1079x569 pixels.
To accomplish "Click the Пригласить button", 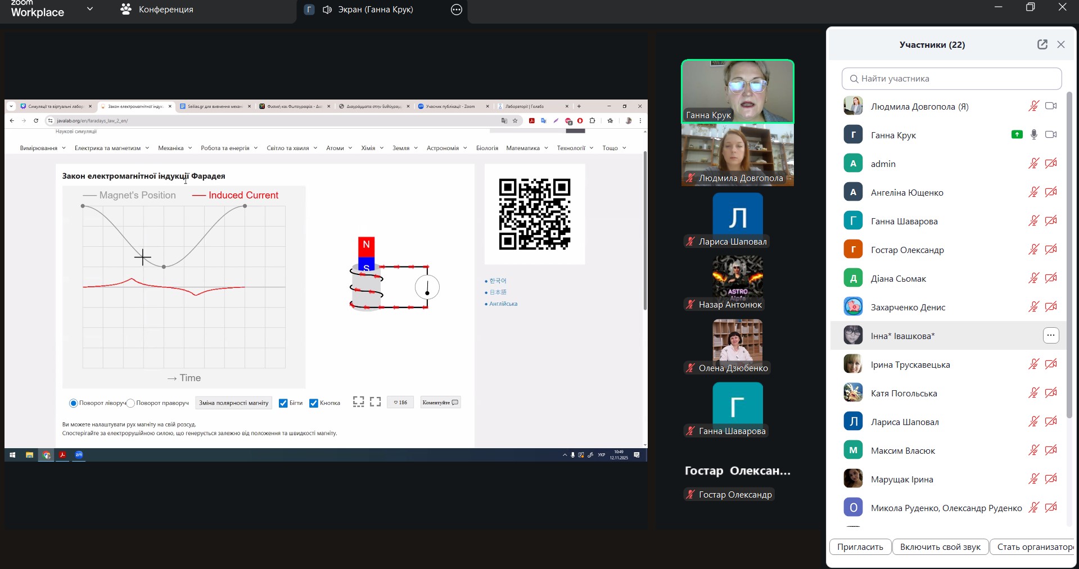I will point(860,547).
